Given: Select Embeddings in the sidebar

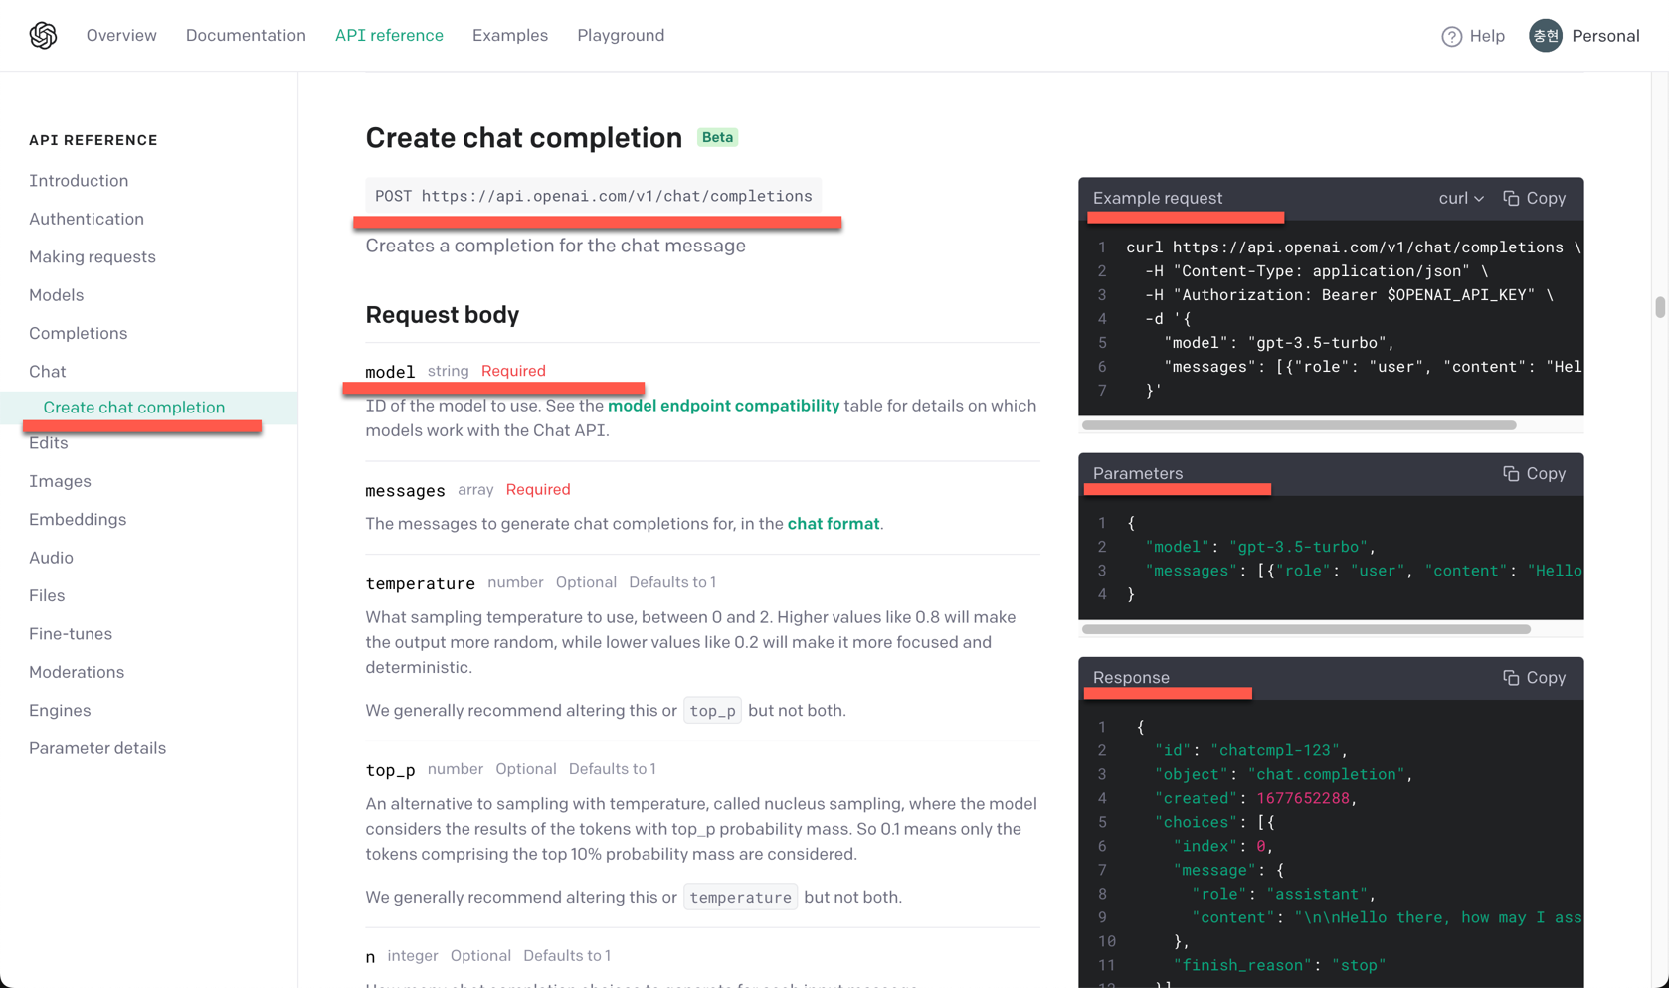Looking at the screenshot, I should (x=78, y=519).
